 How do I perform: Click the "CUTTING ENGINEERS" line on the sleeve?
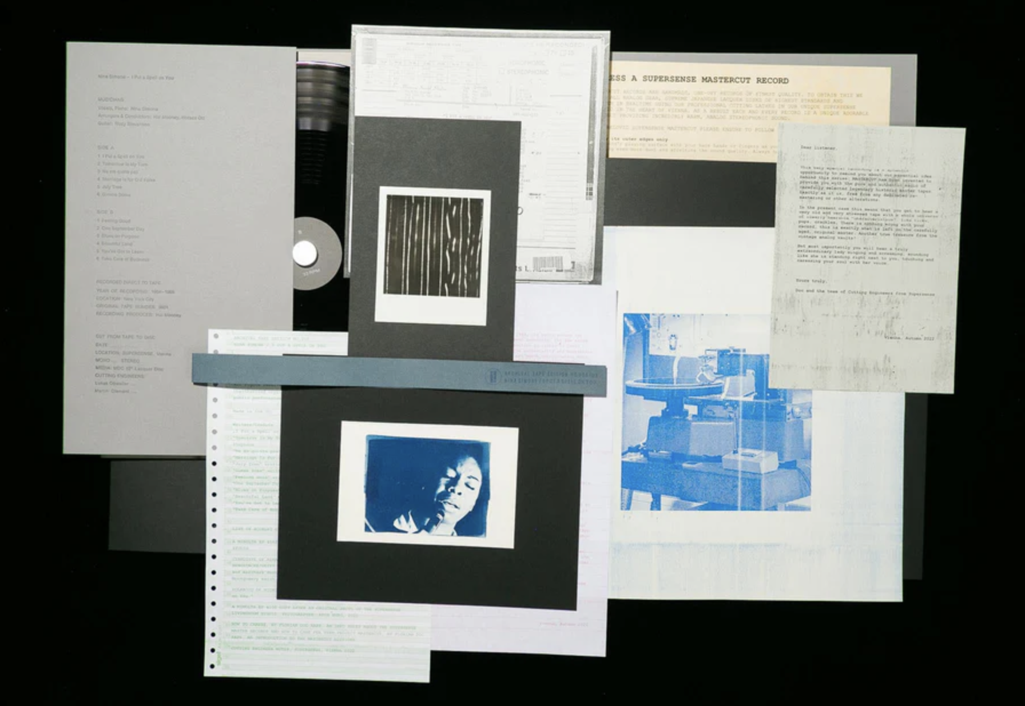coord(120,376)
